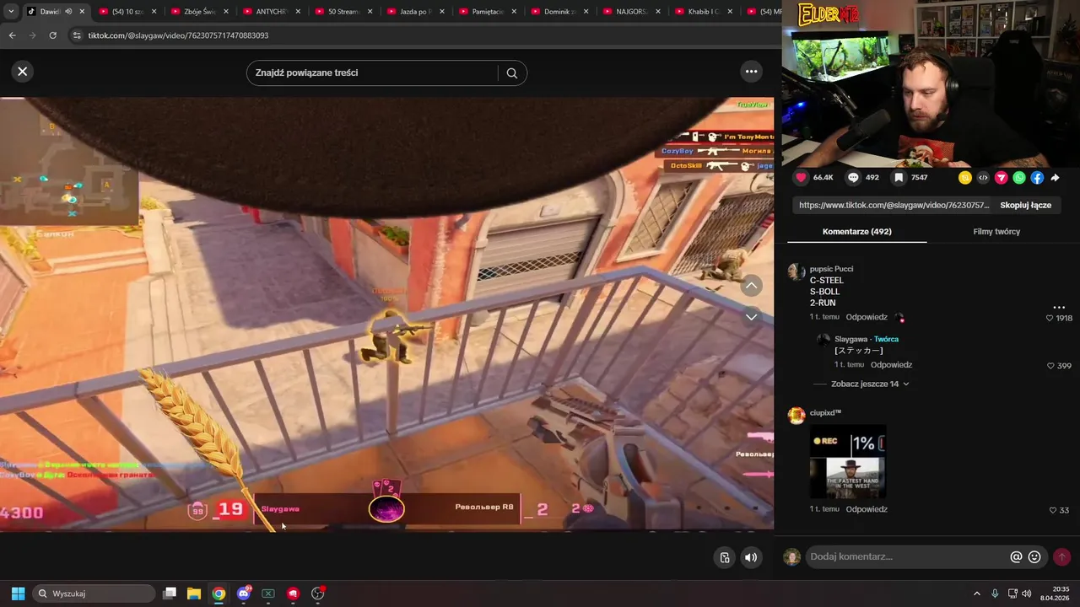Image resolution: width=1080 pixels, height=607 pixels.
Task: Go to next video with down chevron
Action: (x=751, y=317)
